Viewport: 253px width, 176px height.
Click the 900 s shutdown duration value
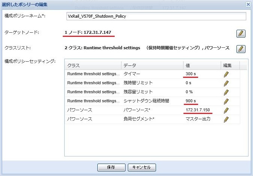pyautogui.click(x=191, y=101)
